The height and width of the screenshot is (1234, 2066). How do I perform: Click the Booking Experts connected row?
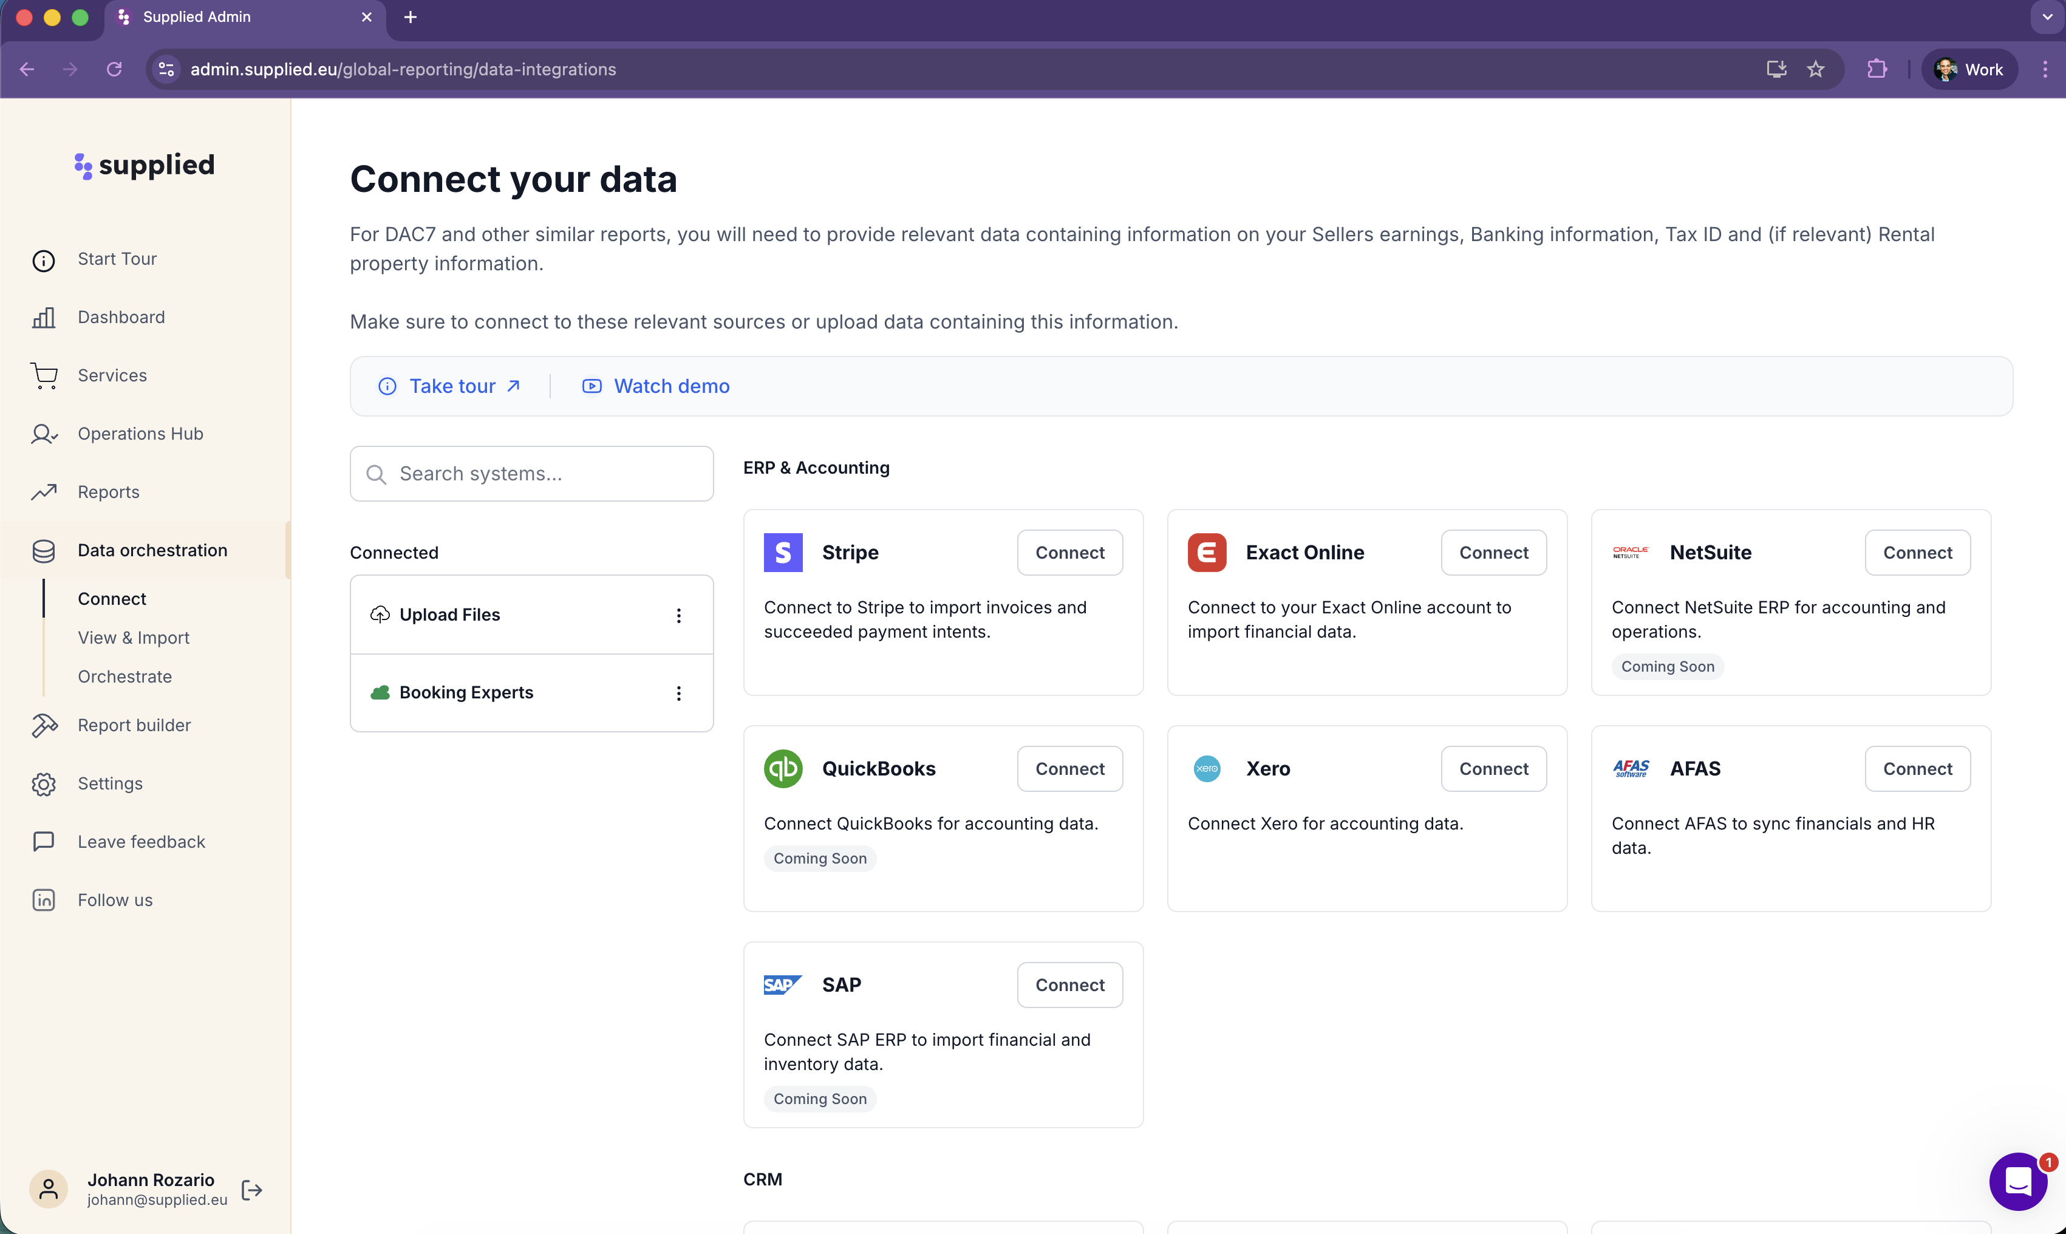coord(531,694)
